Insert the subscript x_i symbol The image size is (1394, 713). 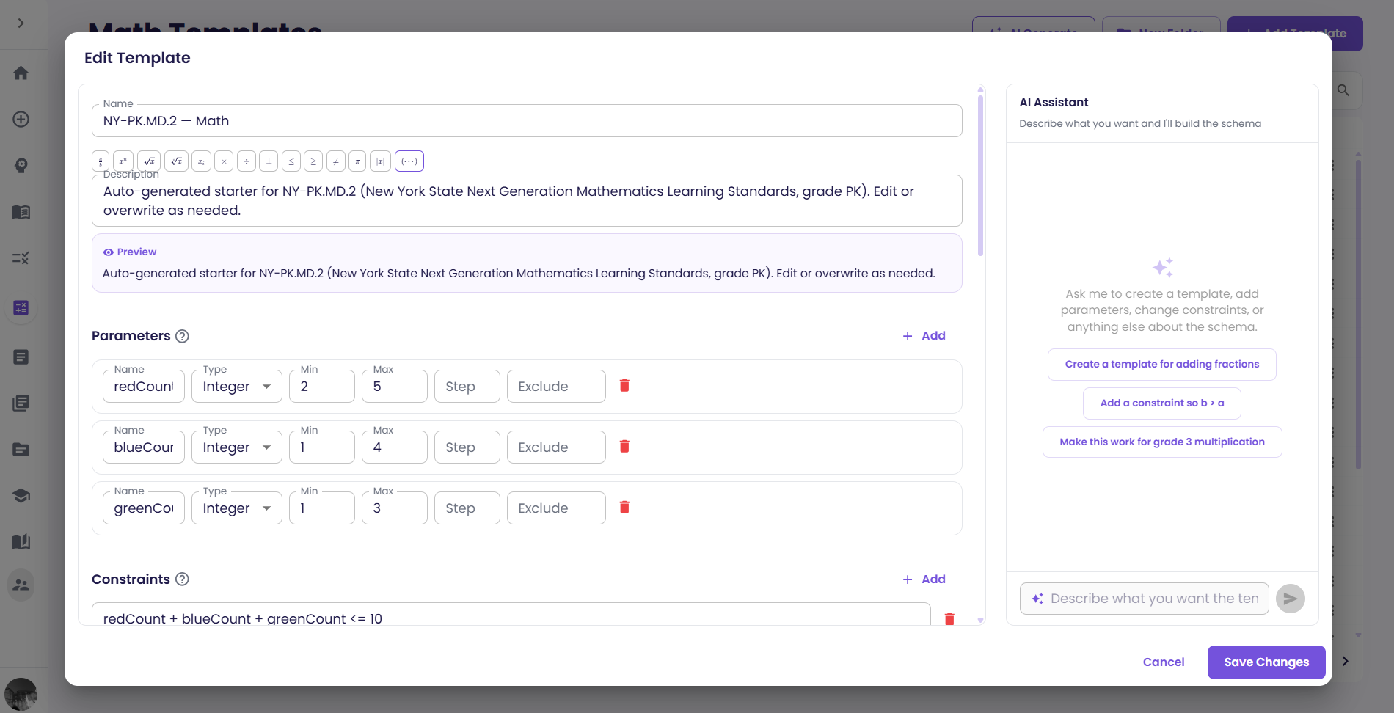click(x=201, y=161)
